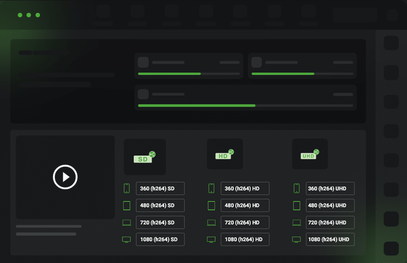Screen dimensions: 407x263
Task: Choose the 480 (h264) UHD output option
Action: 330,205
